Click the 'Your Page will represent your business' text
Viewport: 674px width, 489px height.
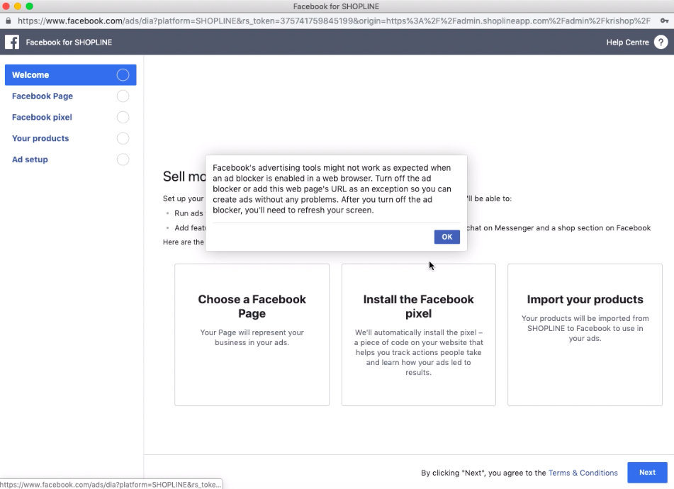coord(252,337)
